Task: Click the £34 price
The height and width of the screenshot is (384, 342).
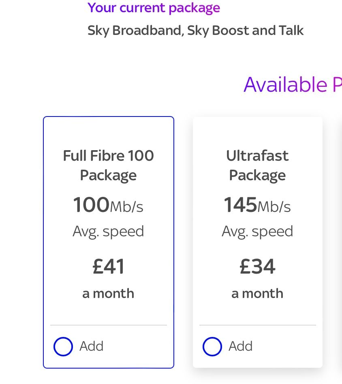Action: click(x=257, y=267)
